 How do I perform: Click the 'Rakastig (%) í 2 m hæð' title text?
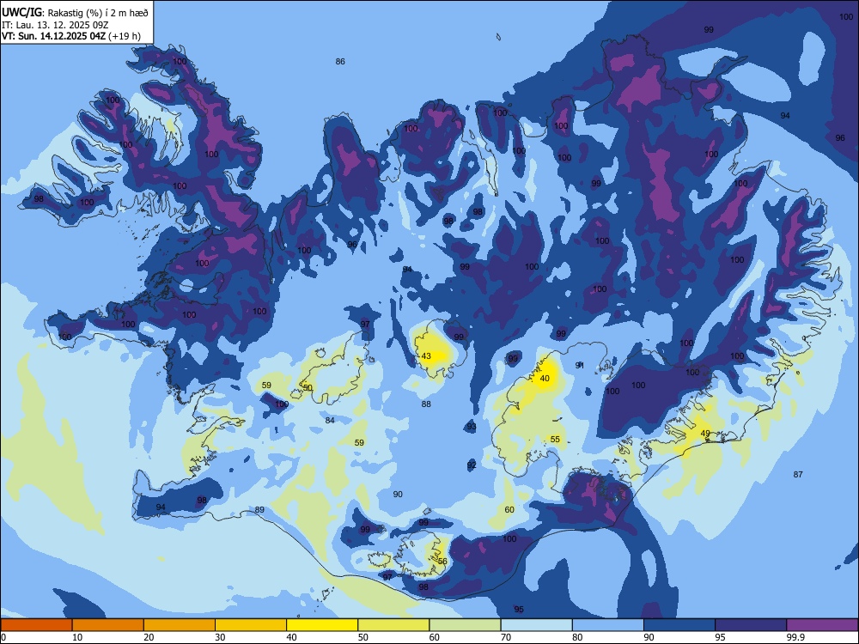pos(98,13)
